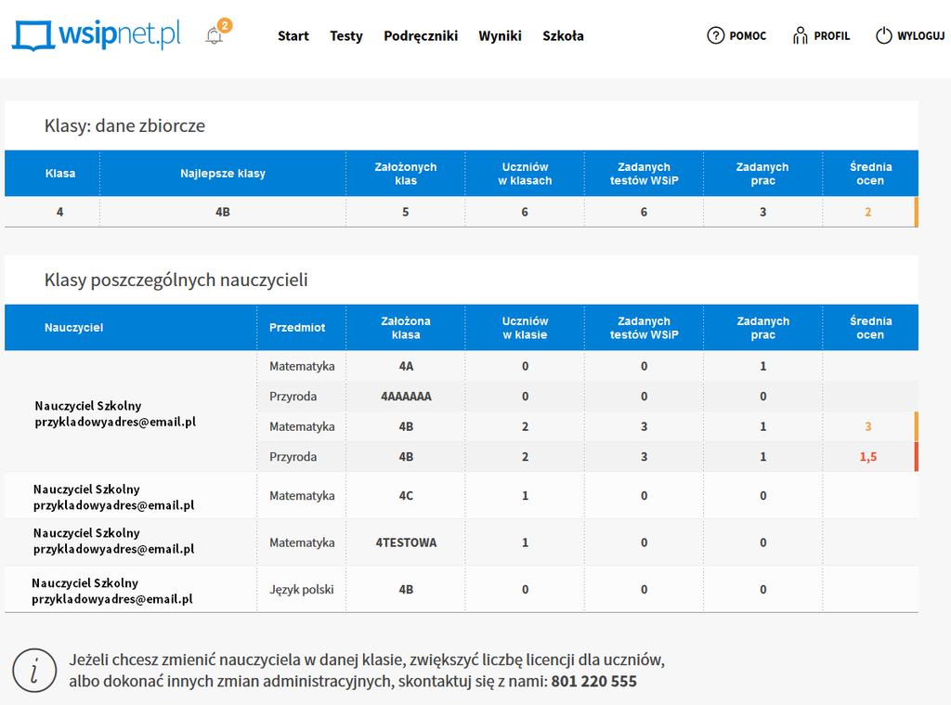951x705 pixels.
Task: Click the Nauczyciel column header
Action: click(74, 328)
